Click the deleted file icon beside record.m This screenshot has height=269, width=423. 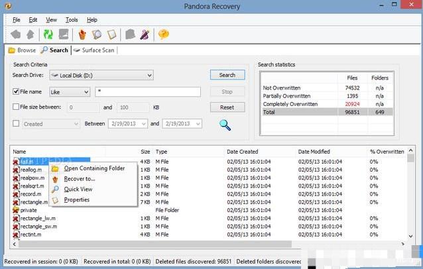click(x=16, y=194)
